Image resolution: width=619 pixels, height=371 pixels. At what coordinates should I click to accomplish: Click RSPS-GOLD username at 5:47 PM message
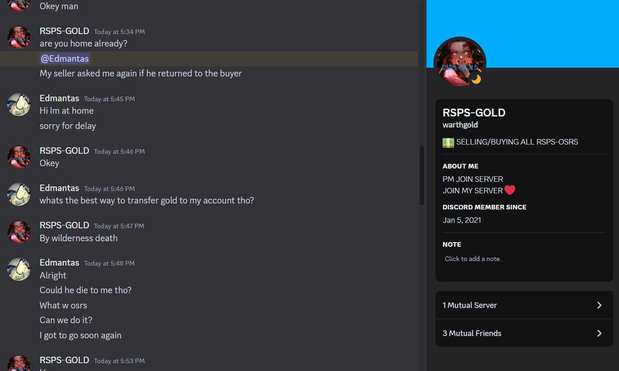point(64,225)
